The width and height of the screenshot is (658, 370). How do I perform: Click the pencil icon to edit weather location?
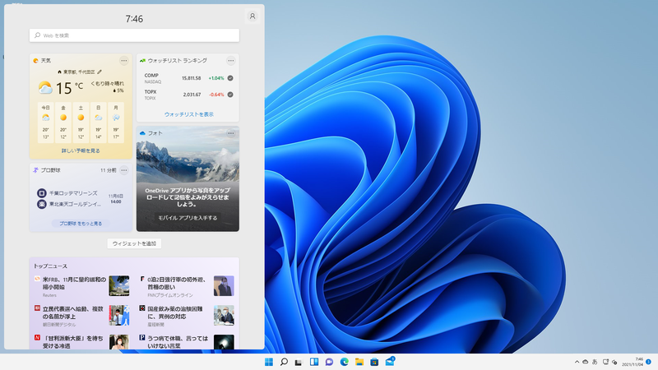(100, 72)
